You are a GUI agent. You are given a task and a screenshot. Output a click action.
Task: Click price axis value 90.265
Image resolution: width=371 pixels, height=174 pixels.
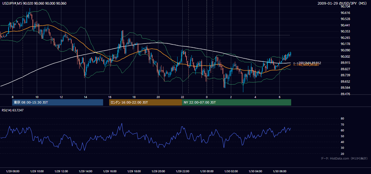[x=345, y=38]
